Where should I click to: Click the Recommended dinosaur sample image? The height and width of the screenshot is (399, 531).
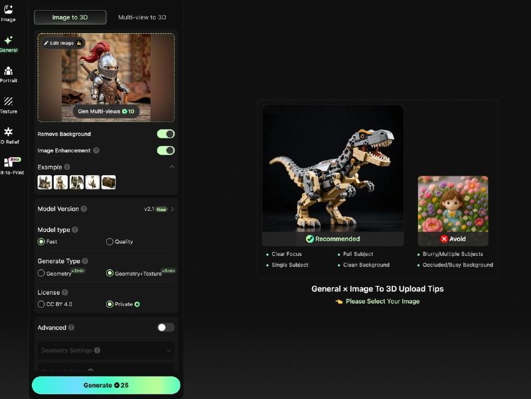tap(333, 168)
